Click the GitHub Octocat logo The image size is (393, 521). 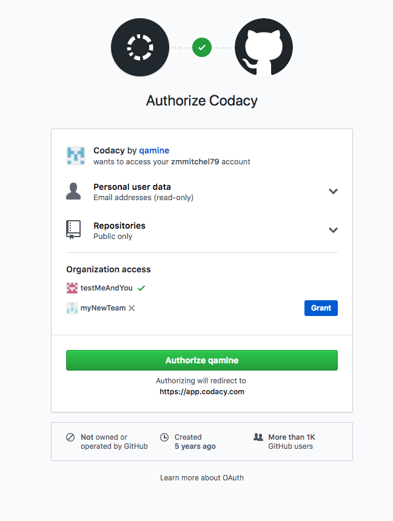click(264, 47)
